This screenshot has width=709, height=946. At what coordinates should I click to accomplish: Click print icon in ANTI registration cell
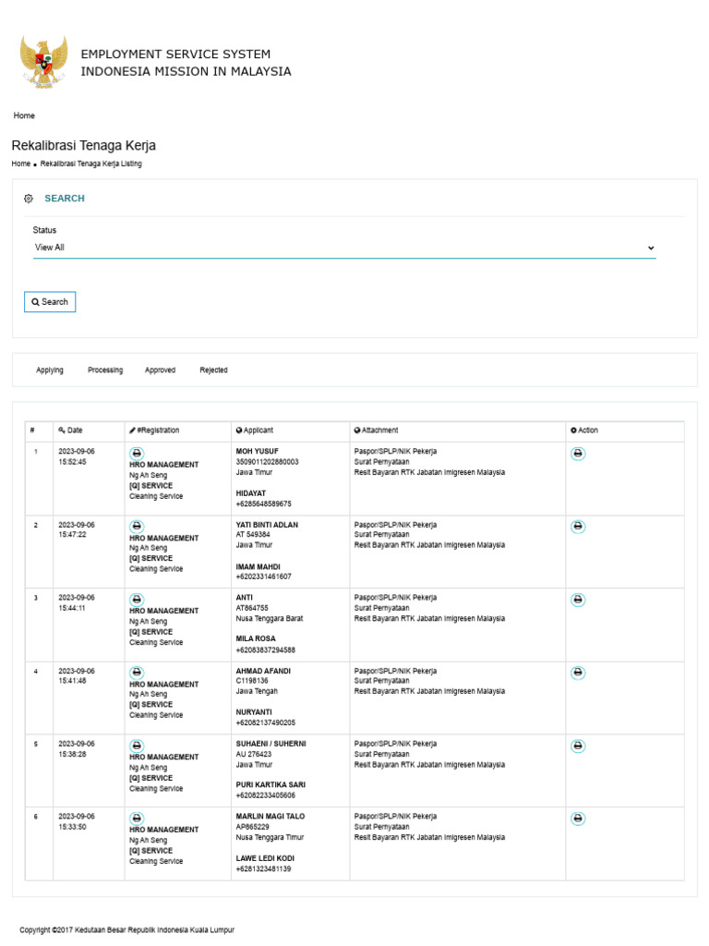137,599
